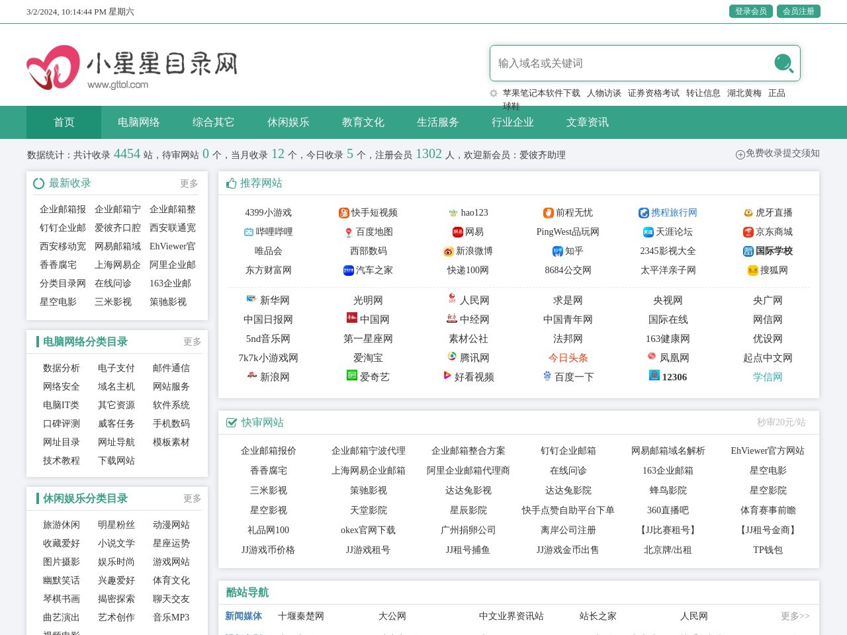Screen dimensions: 847x635
Task: Click the iQiyi icon beside 爱奇艺
Action: point(351,376)
